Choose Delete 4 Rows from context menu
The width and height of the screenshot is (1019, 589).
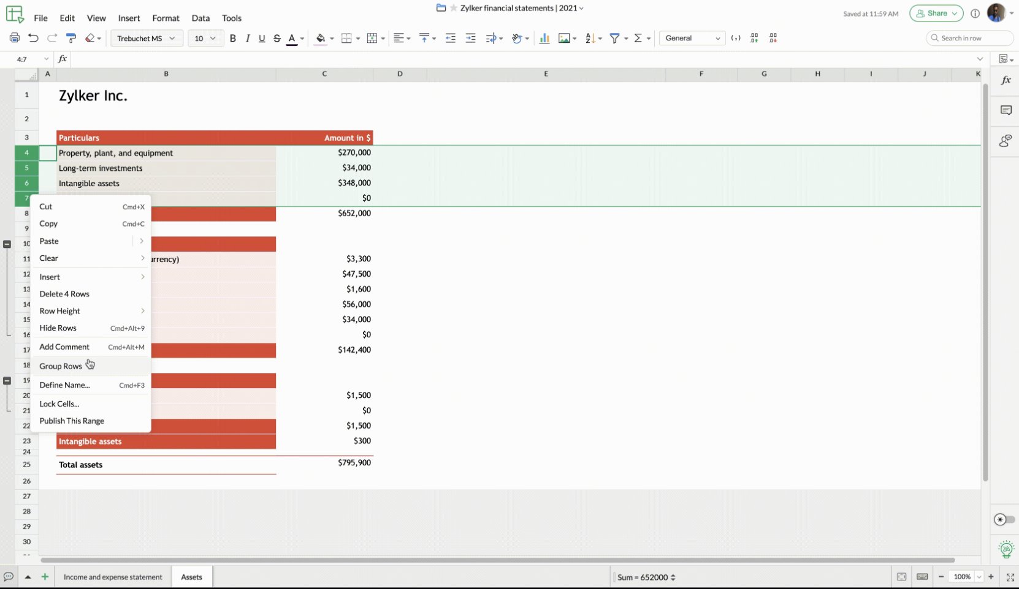pos(64,294)
